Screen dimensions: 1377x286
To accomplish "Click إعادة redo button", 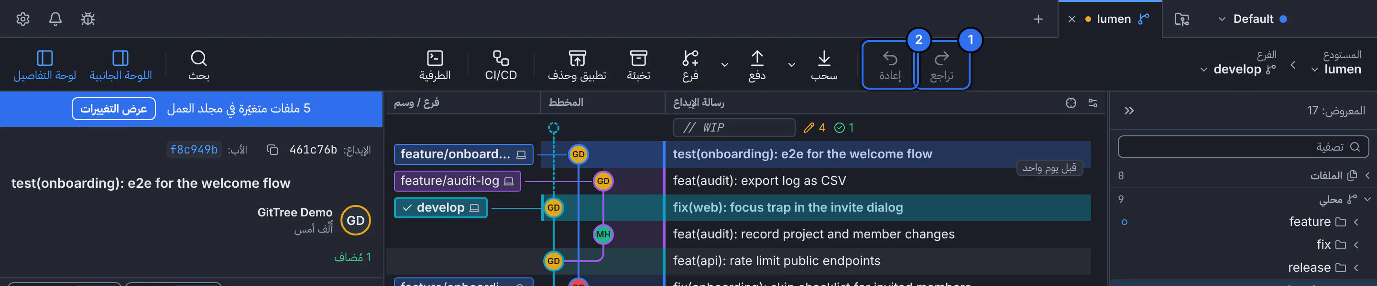I will pos(890,65).
